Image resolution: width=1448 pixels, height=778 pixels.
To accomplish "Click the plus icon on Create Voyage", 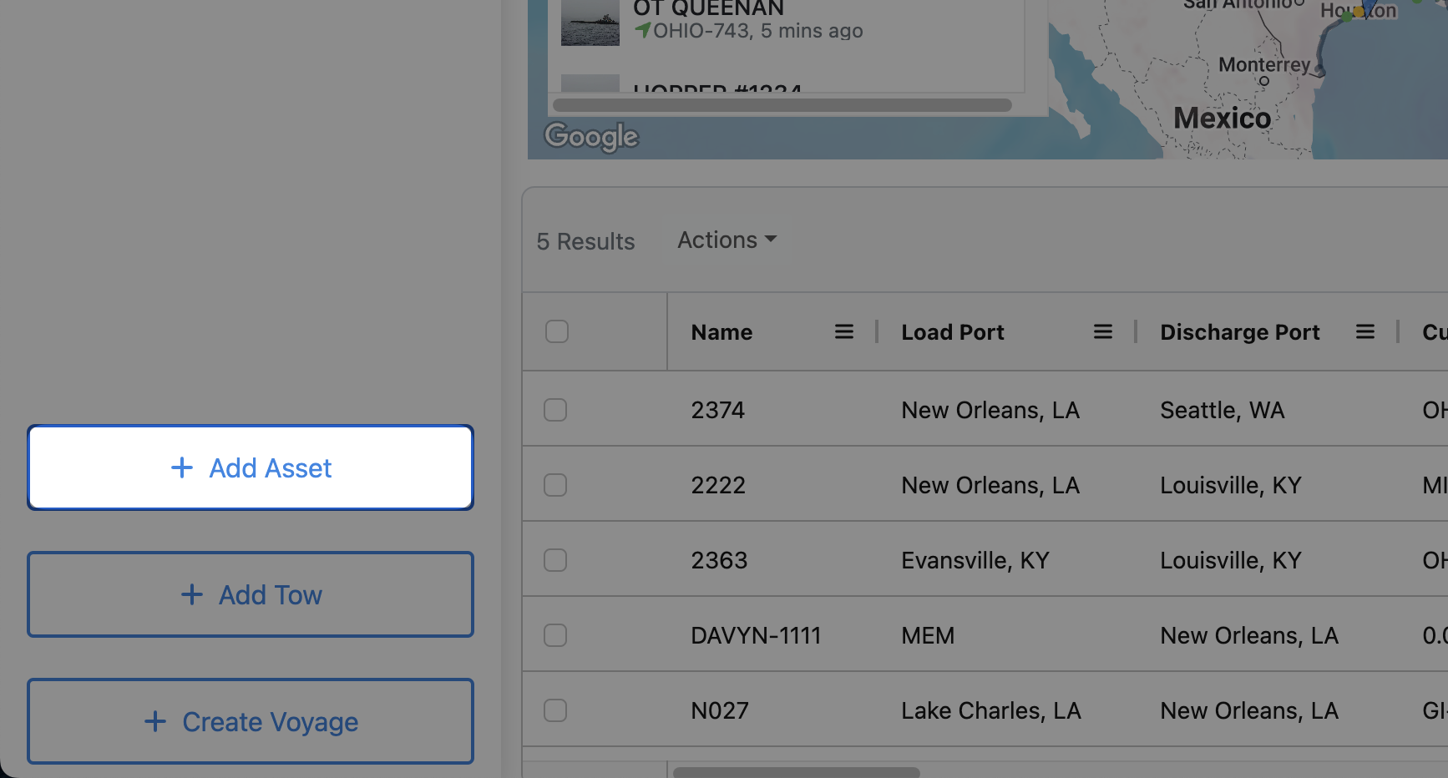I will coord(155,721).
